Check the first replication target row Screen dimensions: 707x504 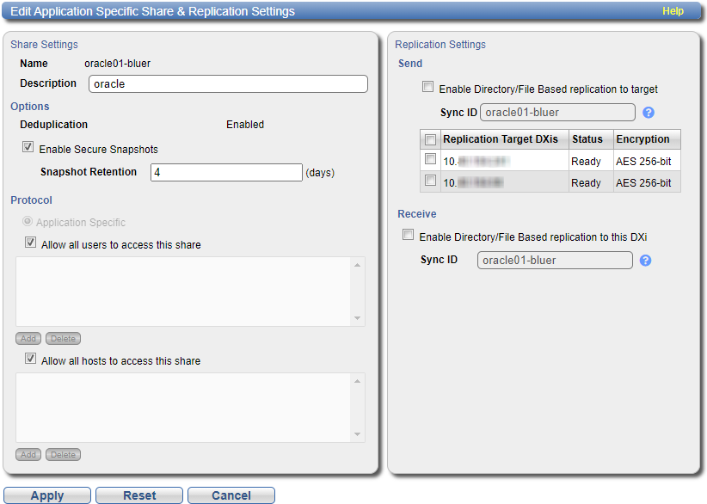[430, 160]
